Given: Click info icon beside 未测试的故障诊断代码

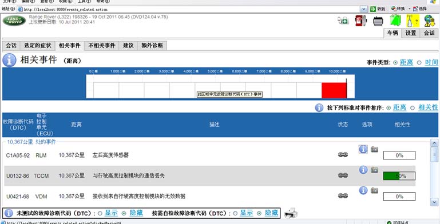Looking at the screenshot, I should point(9,213).
